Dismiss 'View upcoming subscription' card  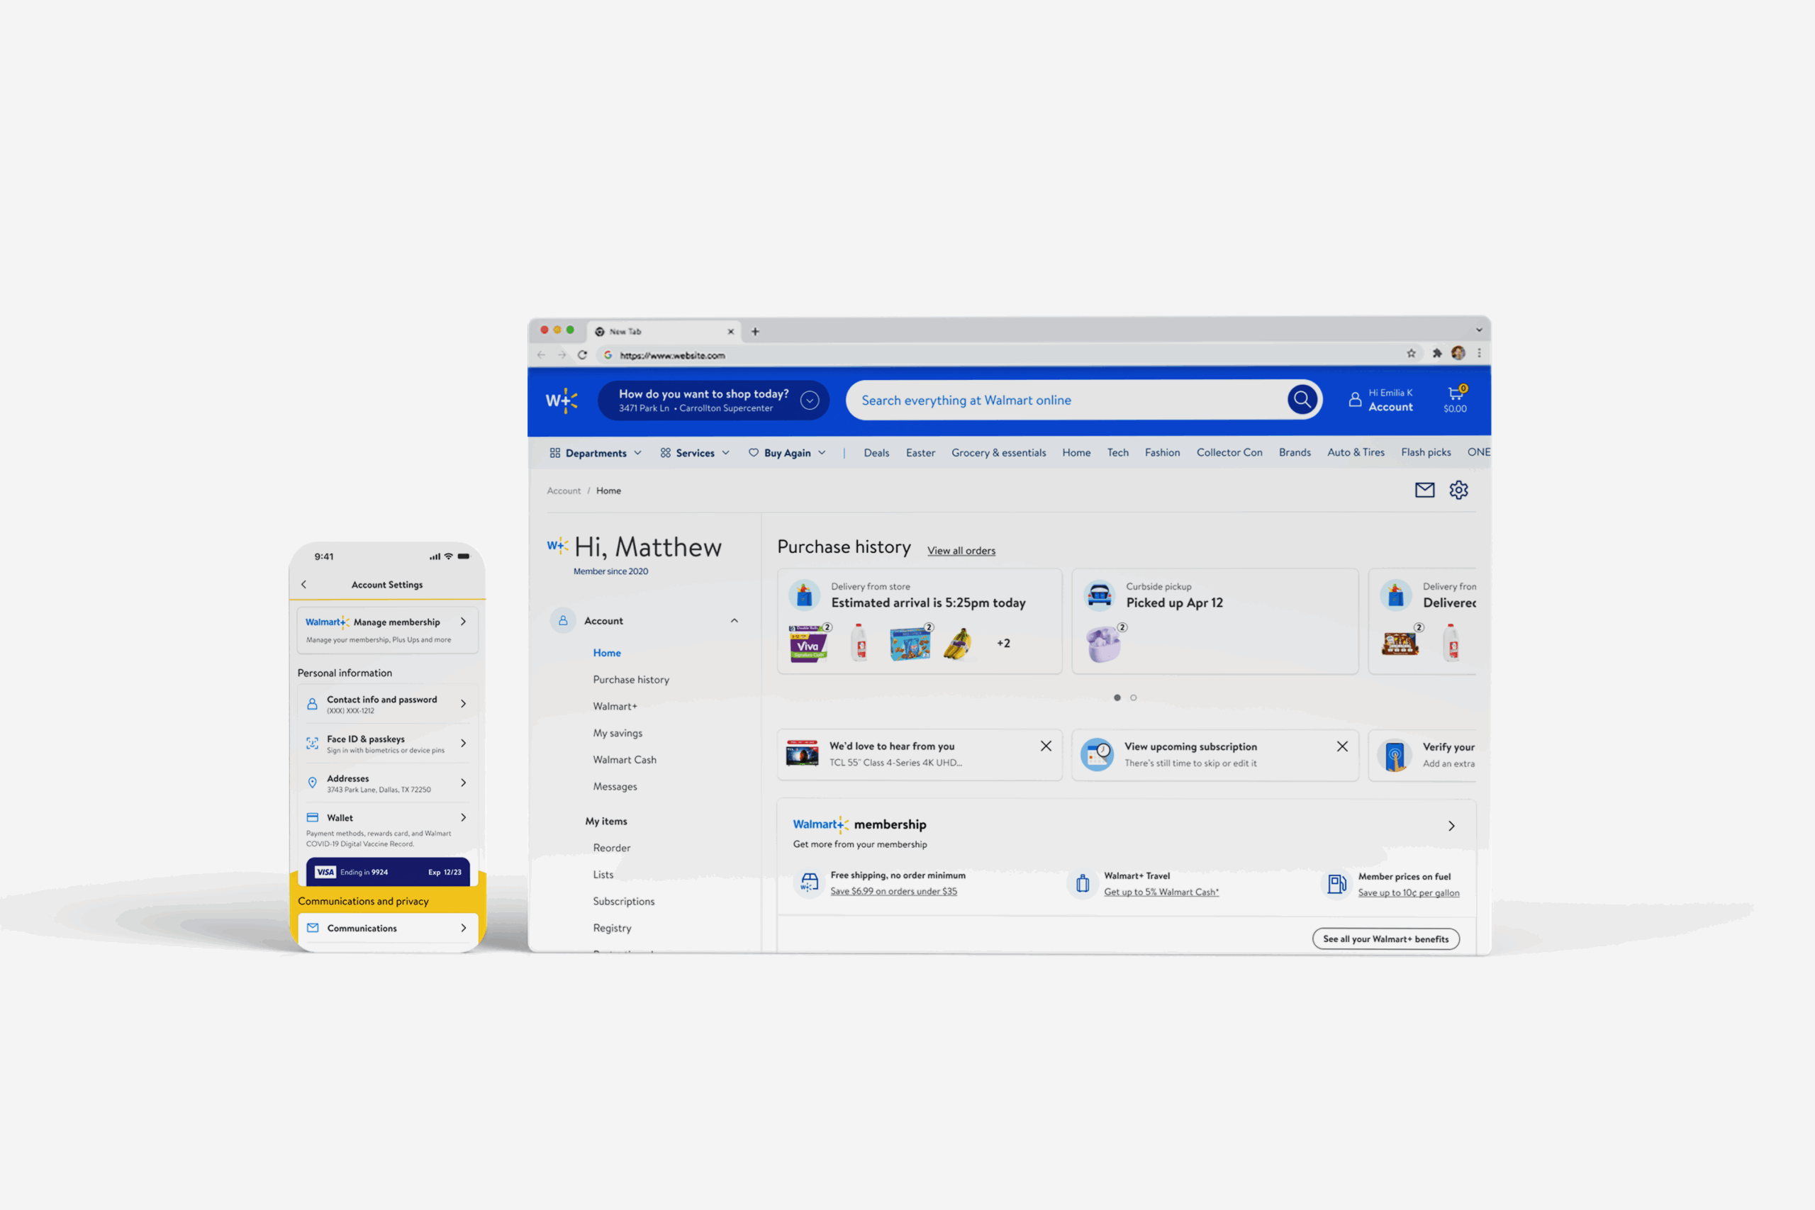pos(1342,746)
